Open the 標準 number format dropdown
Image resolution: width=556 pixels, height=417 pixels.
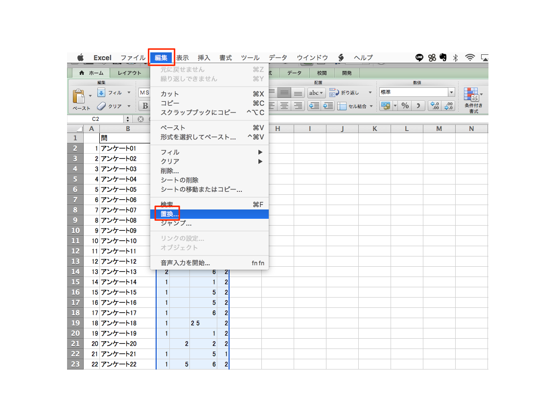click(451, 92)
